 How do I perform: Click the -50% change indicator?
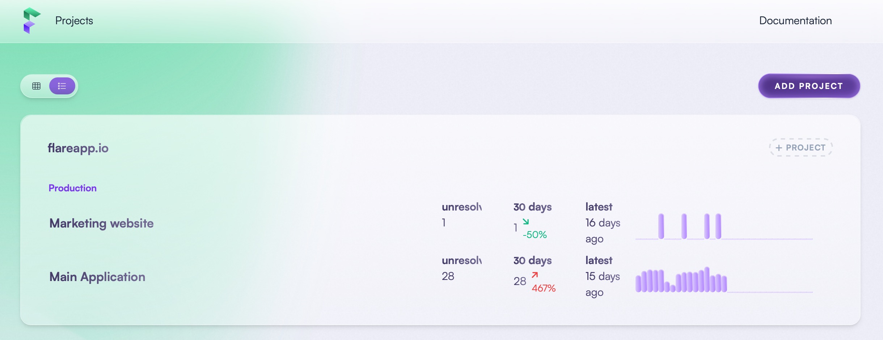pos(535,235)
